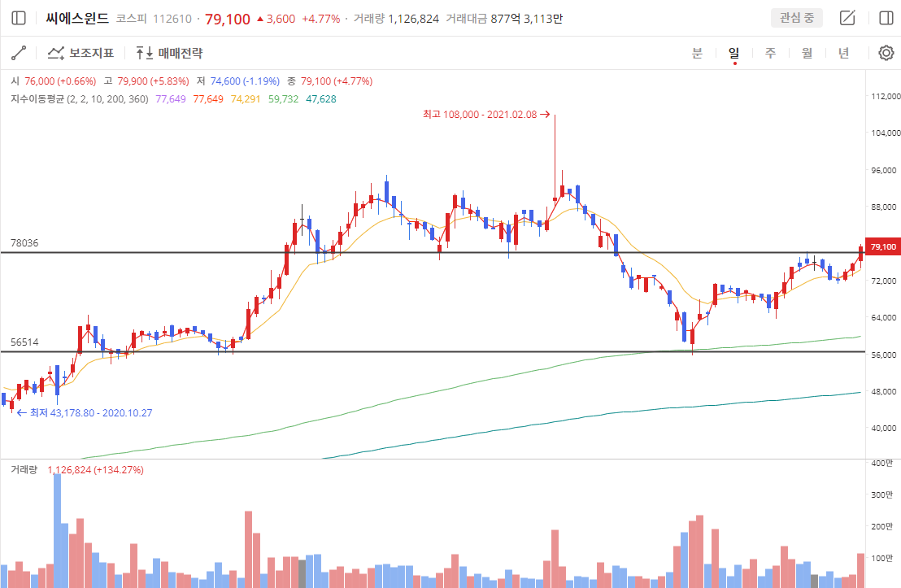901x588 pixels.
Task: Click the green 59,732 moving average value
Action: (x=283, y=99)
